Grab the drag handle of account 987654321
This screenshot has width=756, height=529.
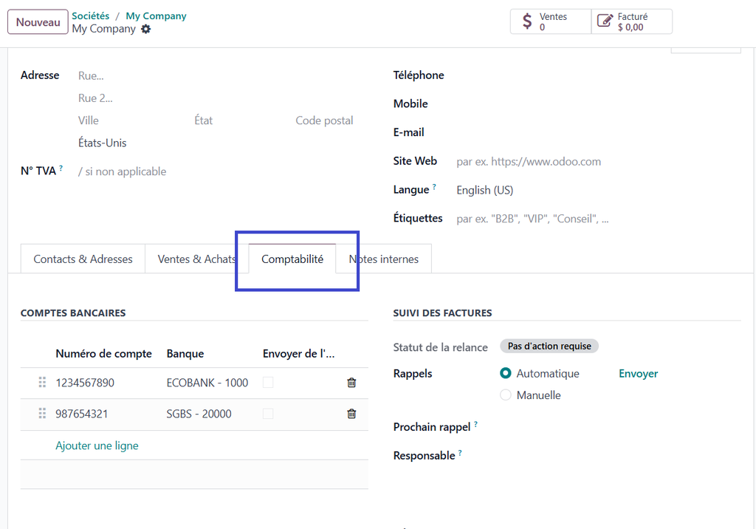42,414
